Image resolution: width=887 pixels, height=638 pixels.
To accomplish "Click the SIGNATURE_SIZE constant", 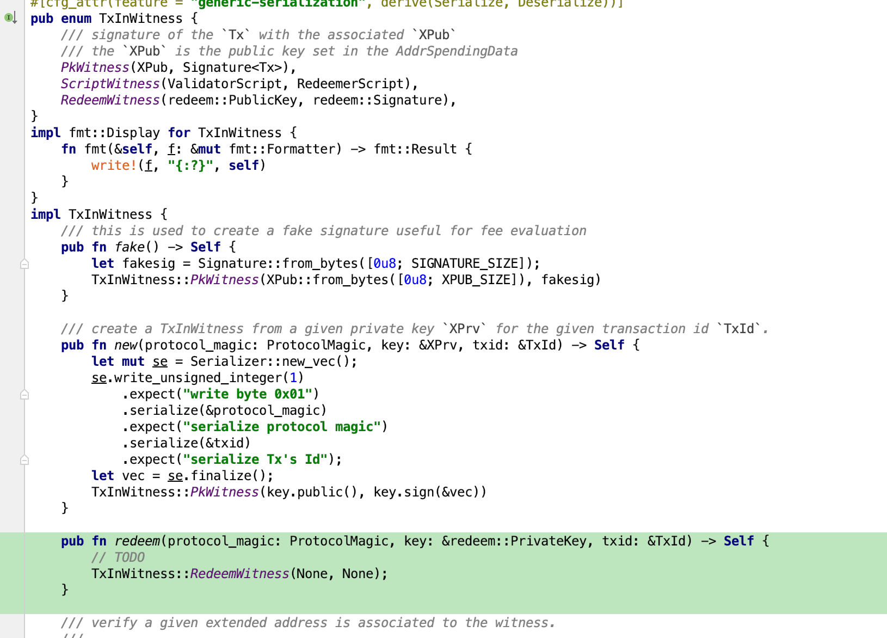I will [465, 263].
